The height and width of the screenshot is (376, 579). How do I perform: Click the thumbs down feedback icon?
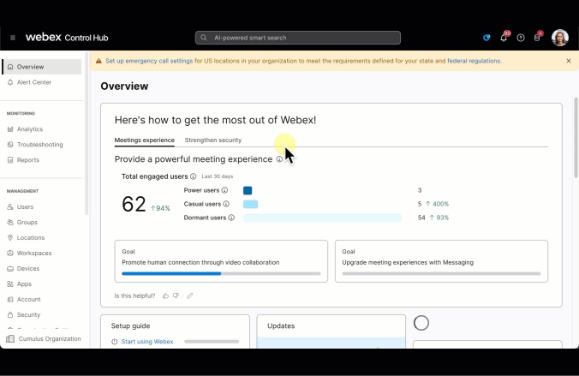pos(176,295)
